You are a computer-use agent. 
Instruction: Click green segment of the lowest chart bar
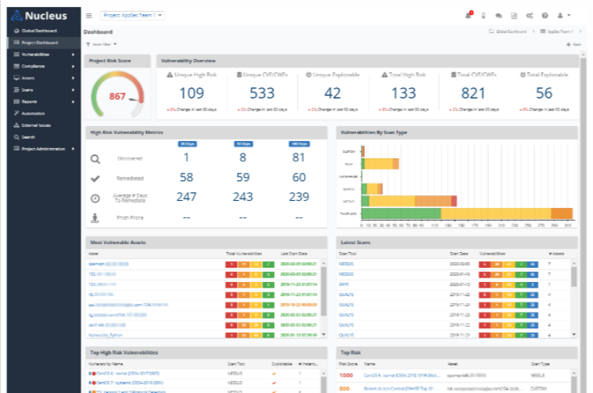(401, 214)
